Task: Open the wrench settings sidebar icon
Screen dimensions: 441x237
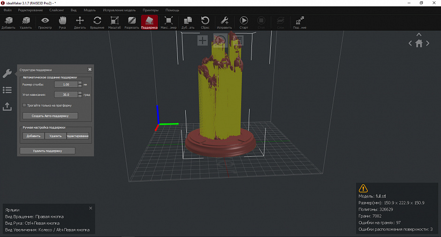Action: [7, 74]
